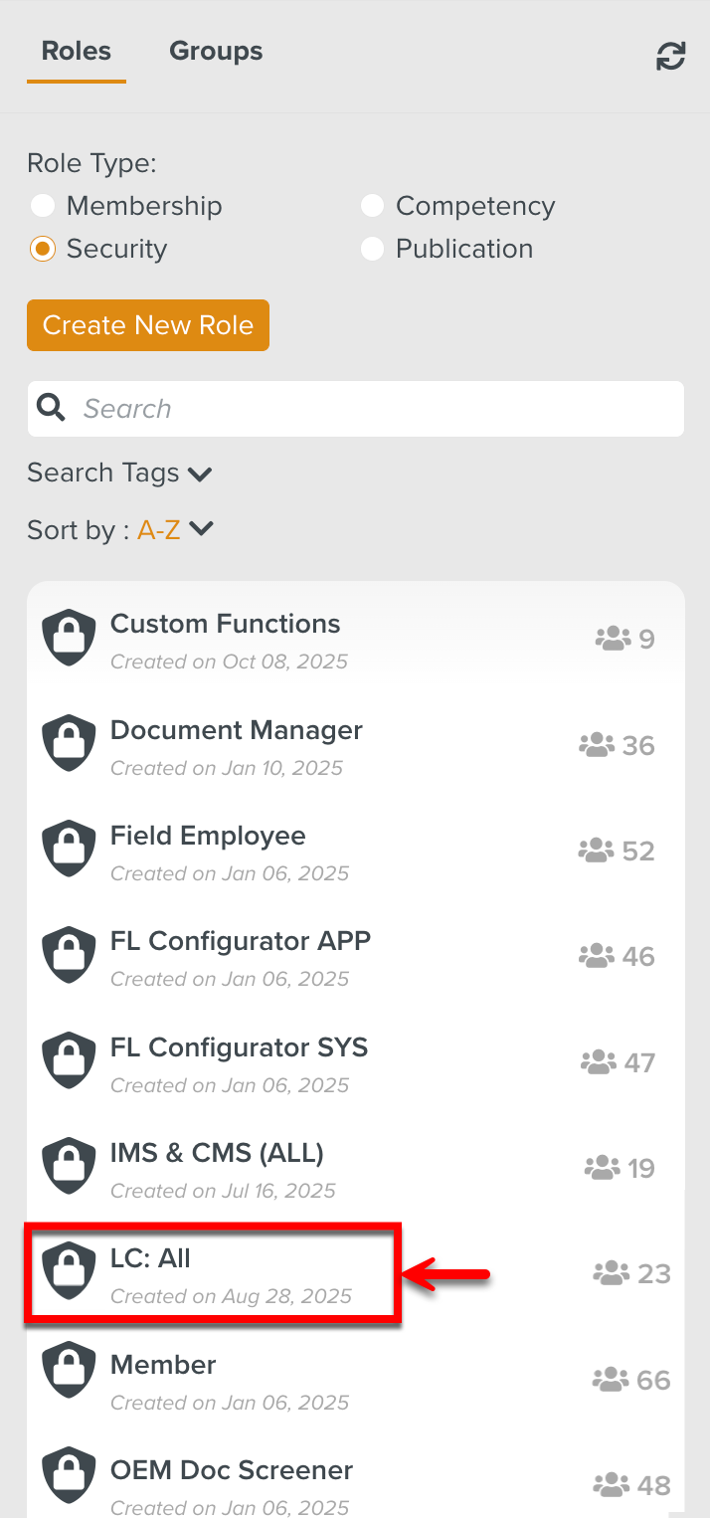This screenshot has height=1518, width=710.
Task: Click the refresh icon beside the tabs
Action: click(671, 56)
